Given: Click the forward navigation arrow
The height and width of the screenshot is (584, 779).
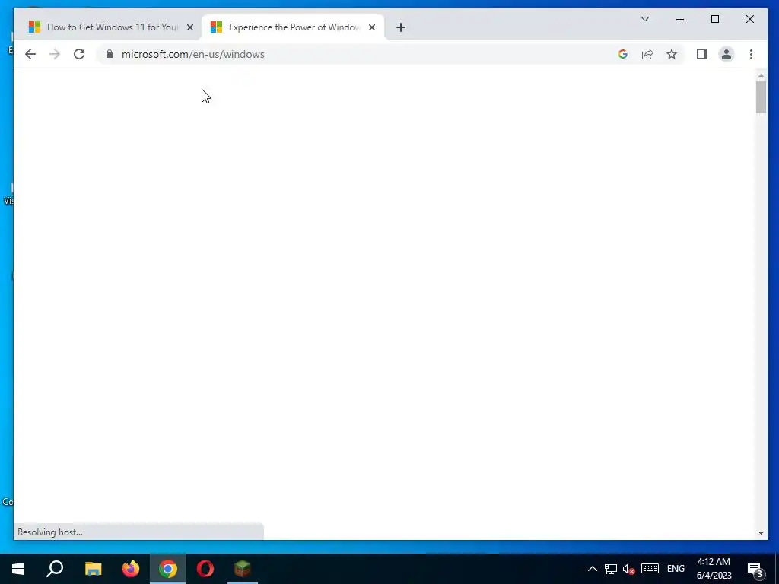Looking at the screenshot, I should pyautogui.click(x=55, y=54).
